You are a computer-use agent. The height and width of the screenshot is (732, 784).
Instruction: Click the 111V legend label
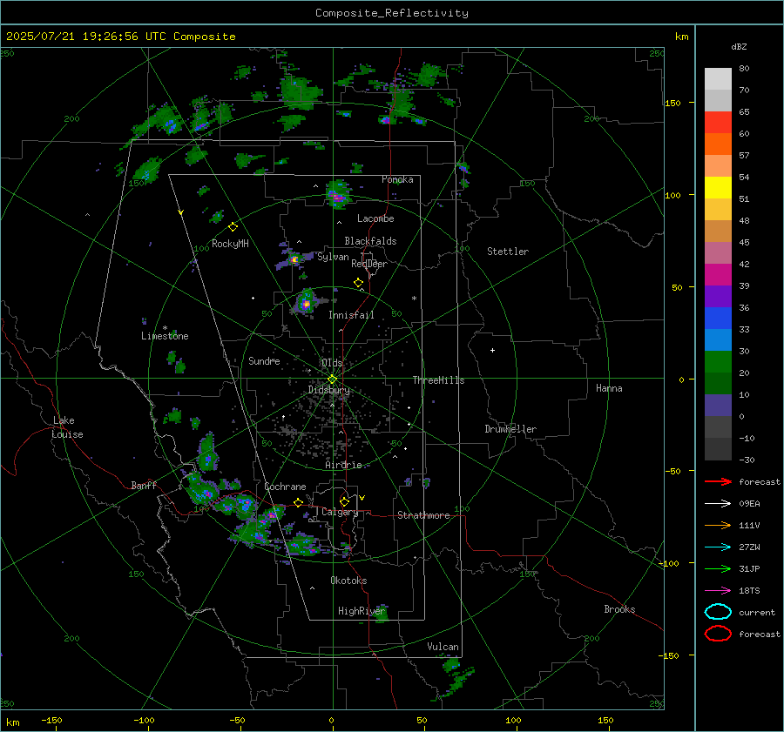pos(749,525)
